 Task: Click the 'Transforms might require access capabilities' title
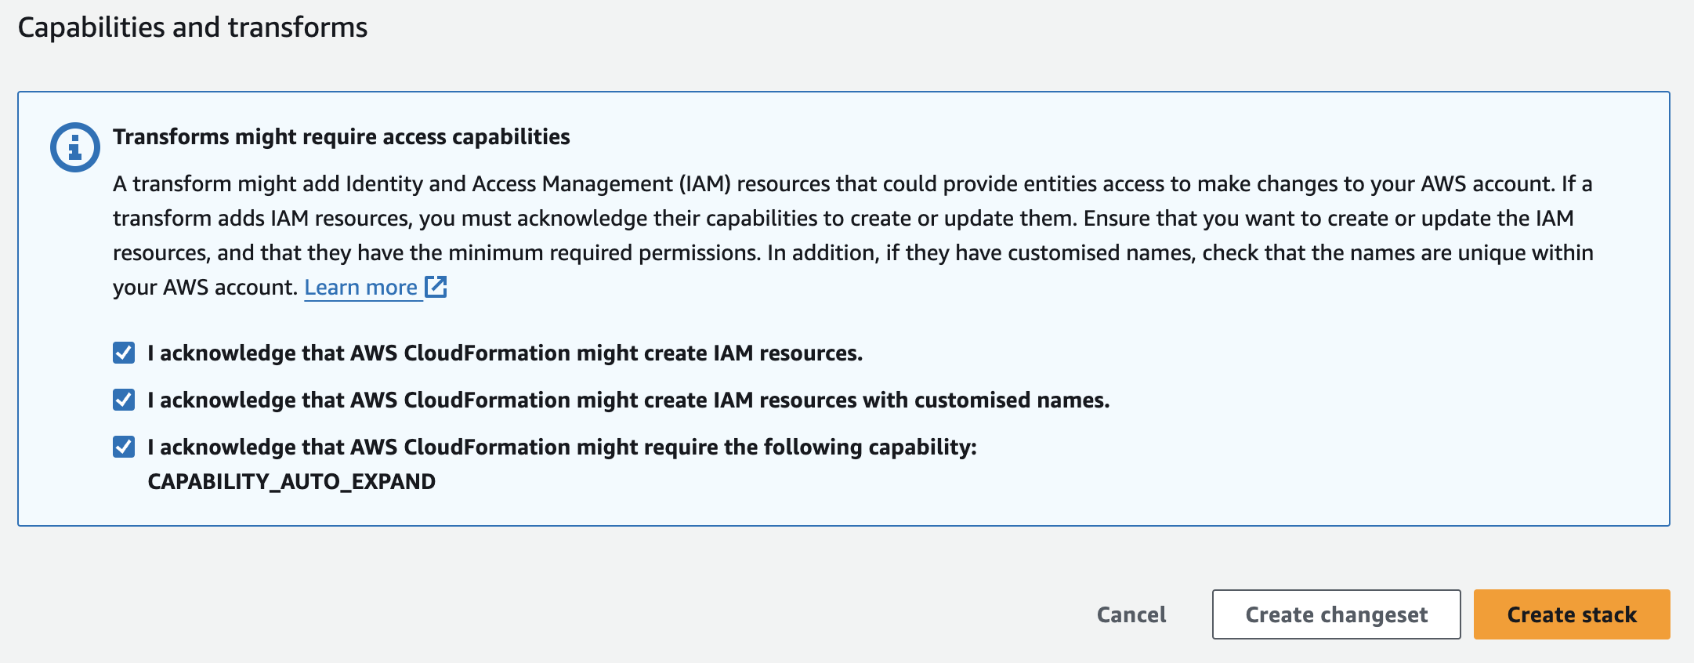tap(342, 136)
